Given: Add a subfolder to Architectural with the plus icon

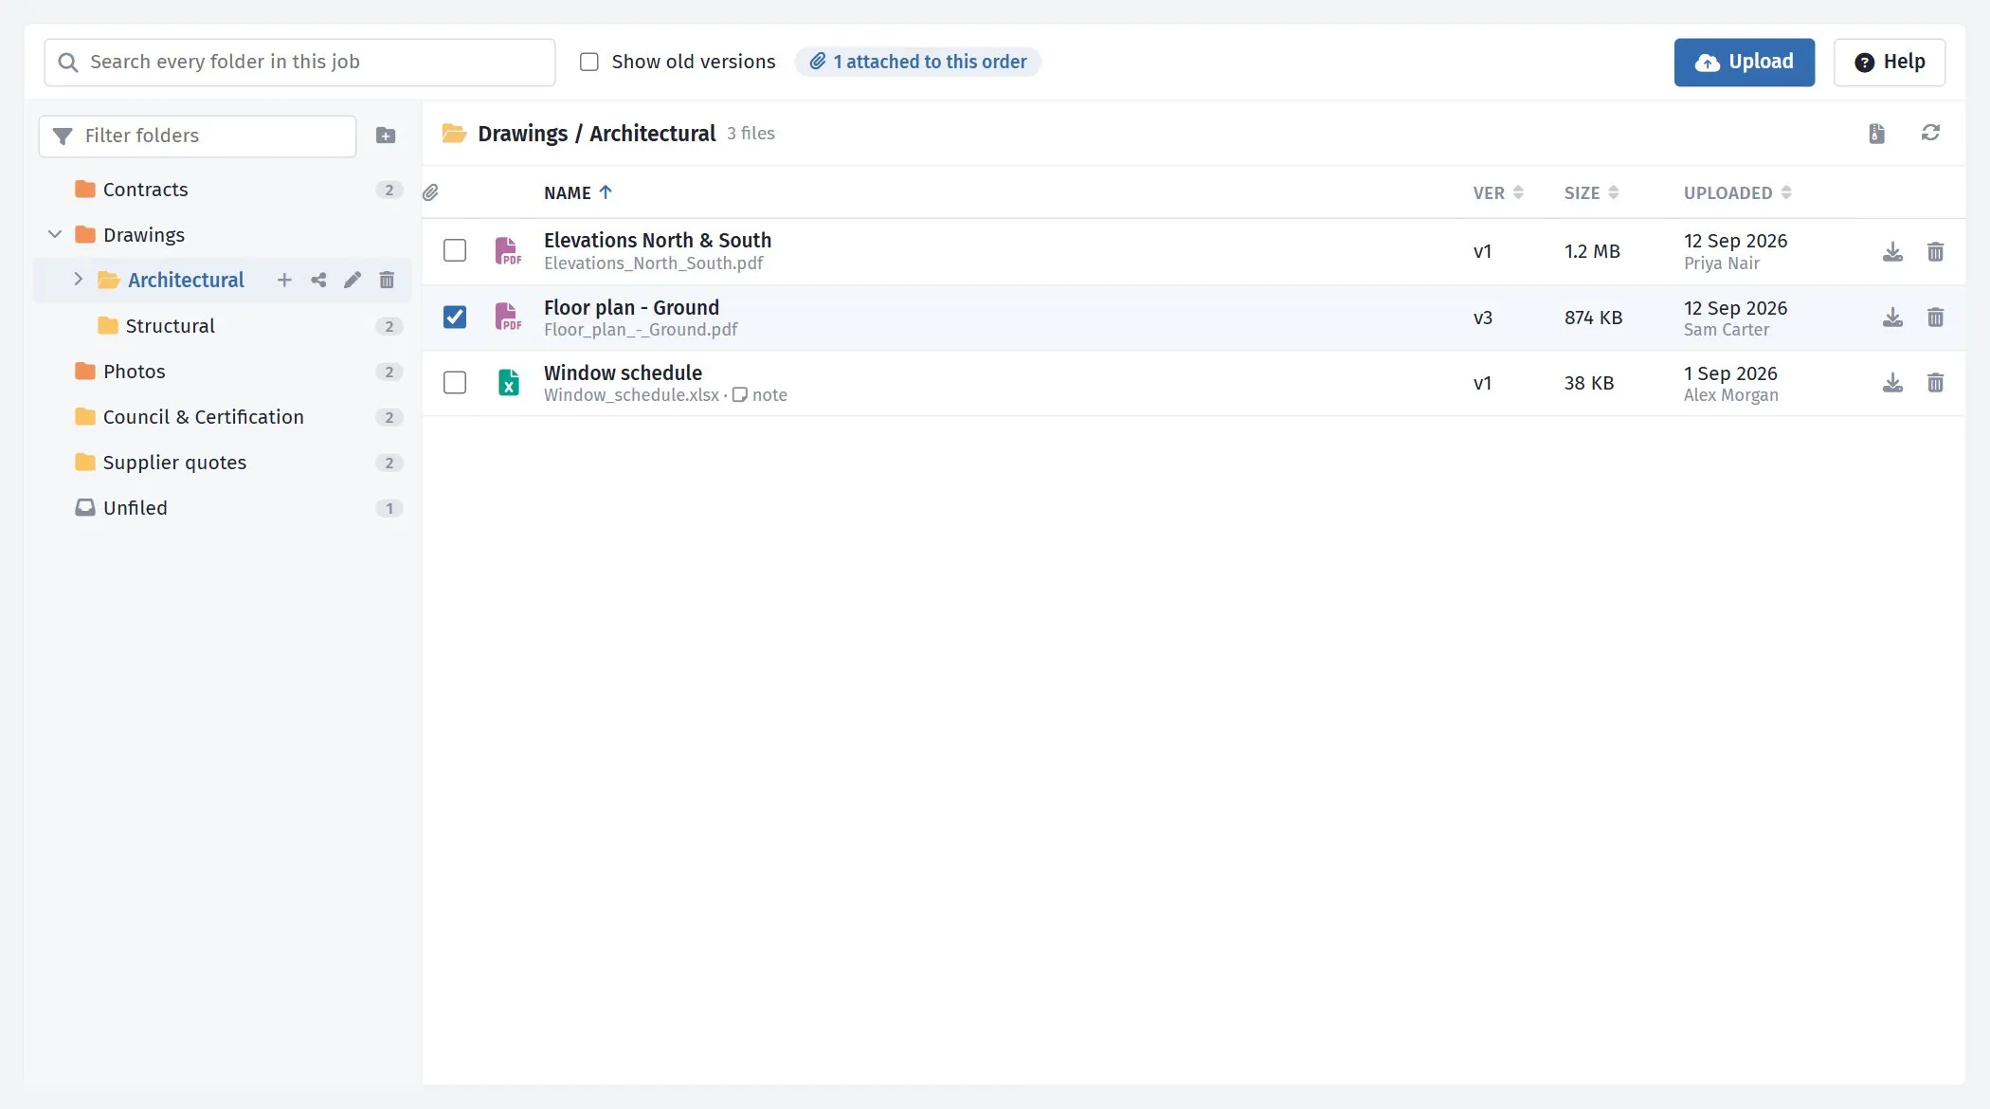Looking at the screenshot, I should pos(284,280).
